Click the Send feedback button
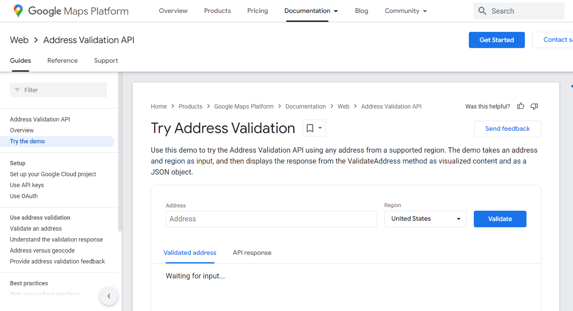 [507, 129]
